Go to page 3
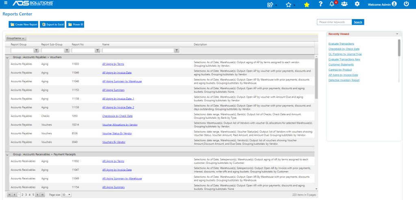 coord(26,195)
